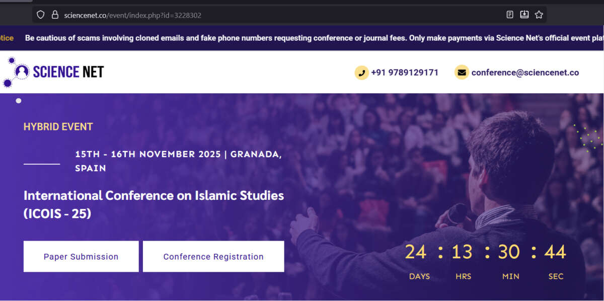The image size is (604, 301).
Task: Open the Conference Registration page
Action: coord(213,256)
